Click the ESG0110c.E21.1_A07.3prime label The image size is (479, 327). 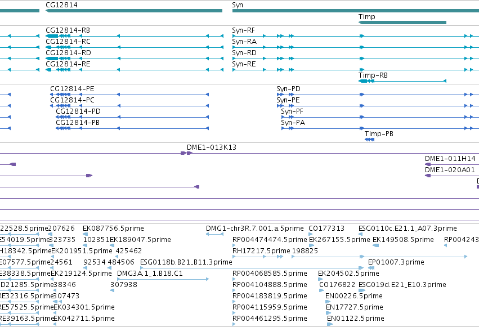408,229
